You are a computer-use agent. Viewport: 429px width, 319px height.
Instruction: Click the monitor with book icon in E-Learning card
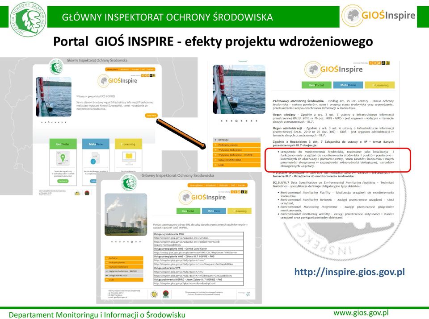(129, 157)
